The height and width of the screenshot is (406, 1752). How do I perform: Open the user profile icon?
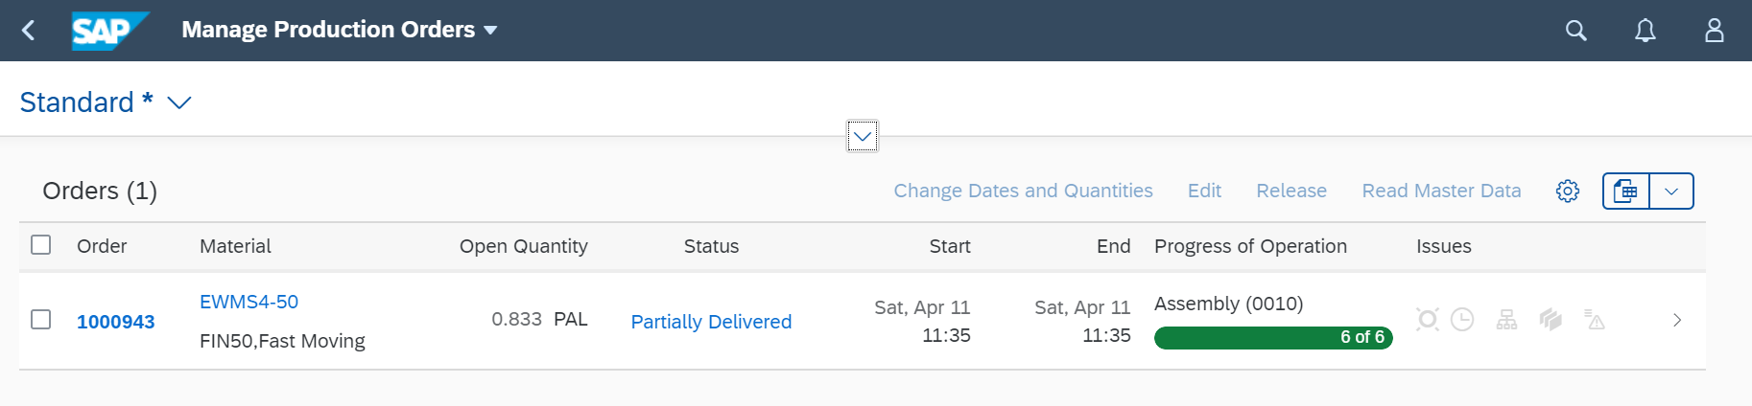click(1714, 31)
